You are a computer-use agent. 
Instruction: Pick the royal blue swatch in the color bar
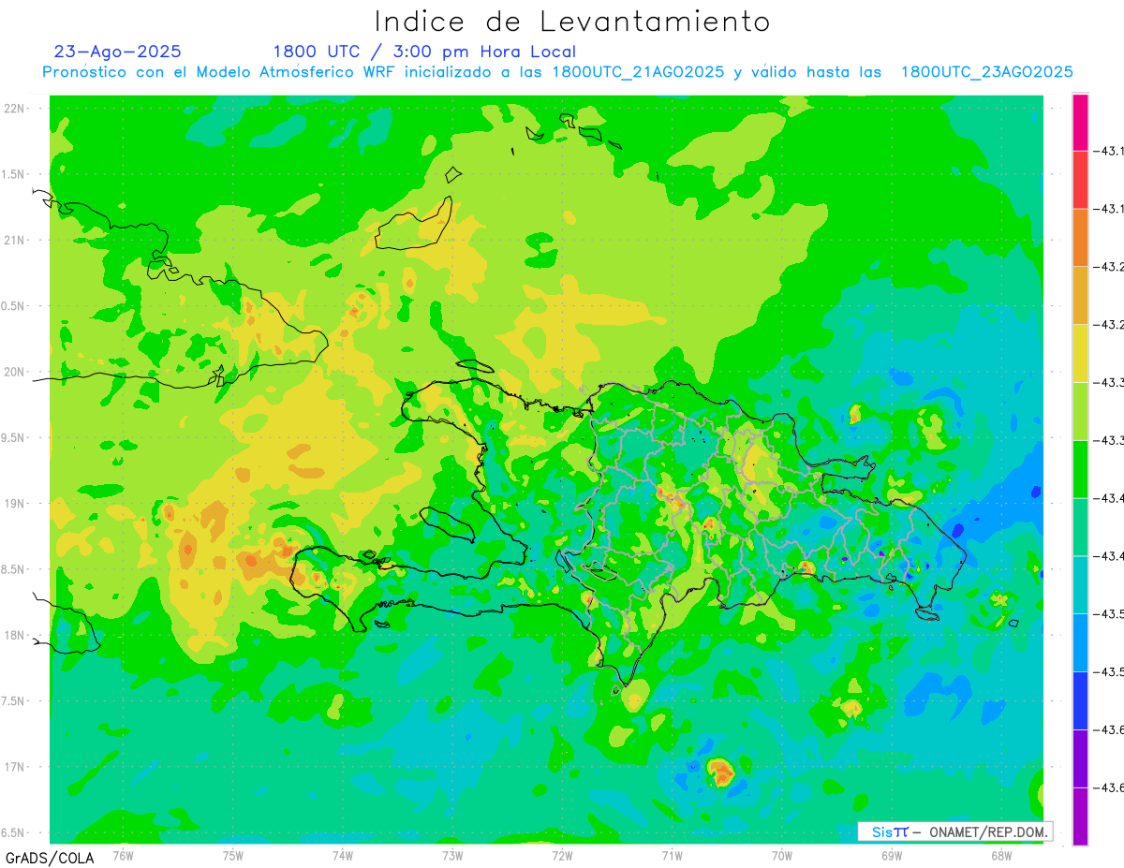click(x=1080, y=700)
